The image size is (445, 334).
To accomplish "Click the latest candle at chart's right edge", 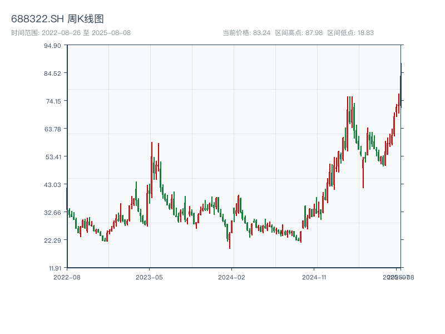I will (400, 83).
